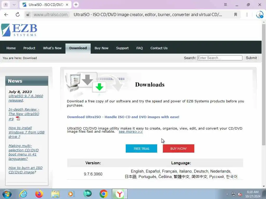Open Making multi-selection CD/DVD boot menu link

tap(24, 152)
